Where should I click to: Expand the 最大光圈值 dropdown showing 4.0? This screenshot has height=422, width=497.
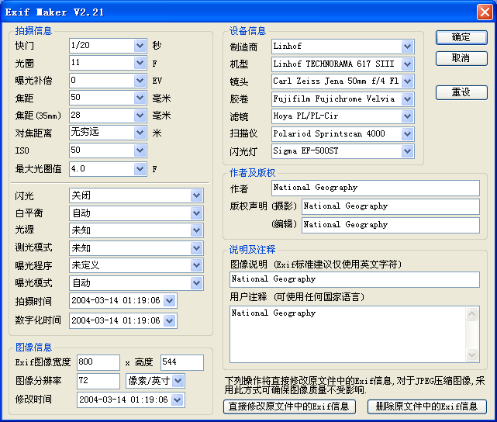point(140,169)
